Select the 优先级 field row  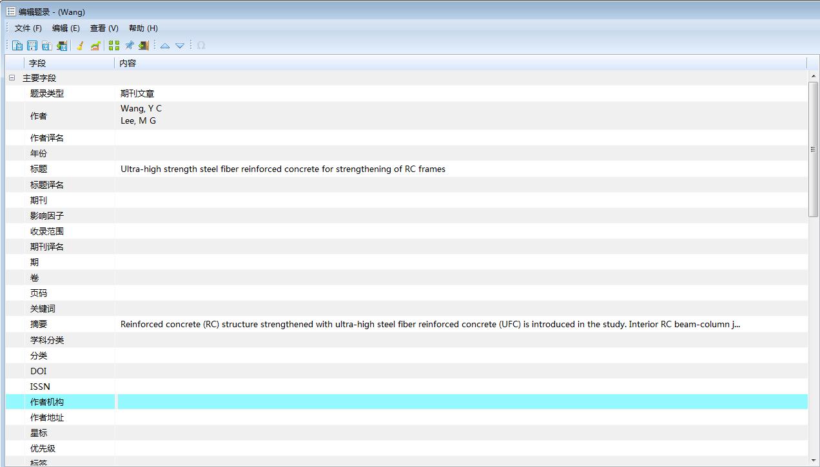click(x=407, y=448)
